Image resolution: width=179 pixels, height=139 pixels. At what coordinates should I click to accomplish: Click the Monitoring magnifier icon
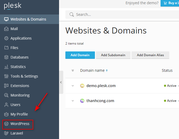[6, 95]
